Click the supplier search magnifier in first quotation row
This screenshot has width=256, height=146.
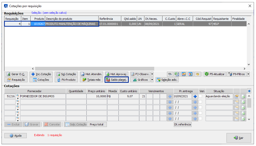tap(18, 95)
